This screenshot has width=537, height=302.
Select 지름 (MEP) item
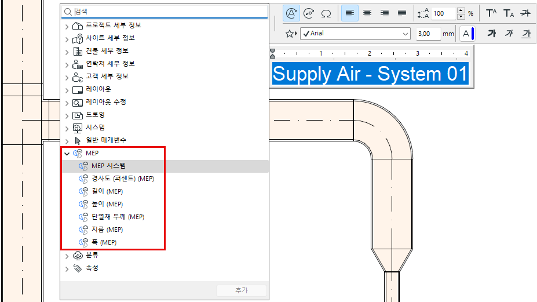pos(165,230)
